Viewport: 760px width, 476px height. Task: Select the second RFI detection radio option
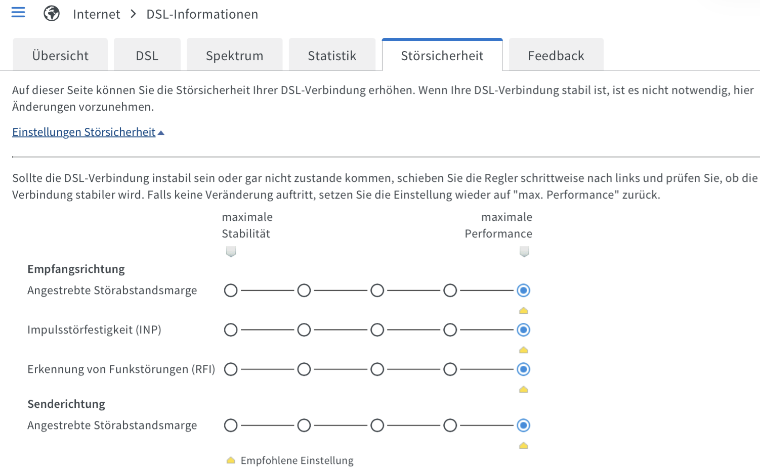pyautogui.click(x=304, y=369)
